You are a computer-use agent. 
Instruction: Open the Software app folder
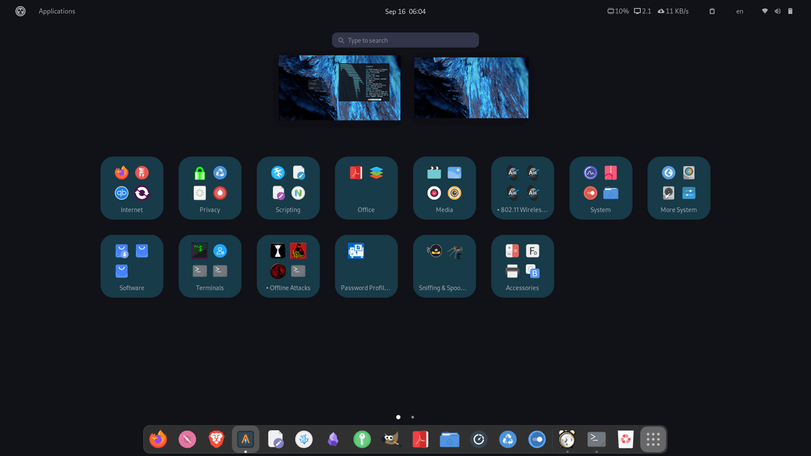coord(132,266)
